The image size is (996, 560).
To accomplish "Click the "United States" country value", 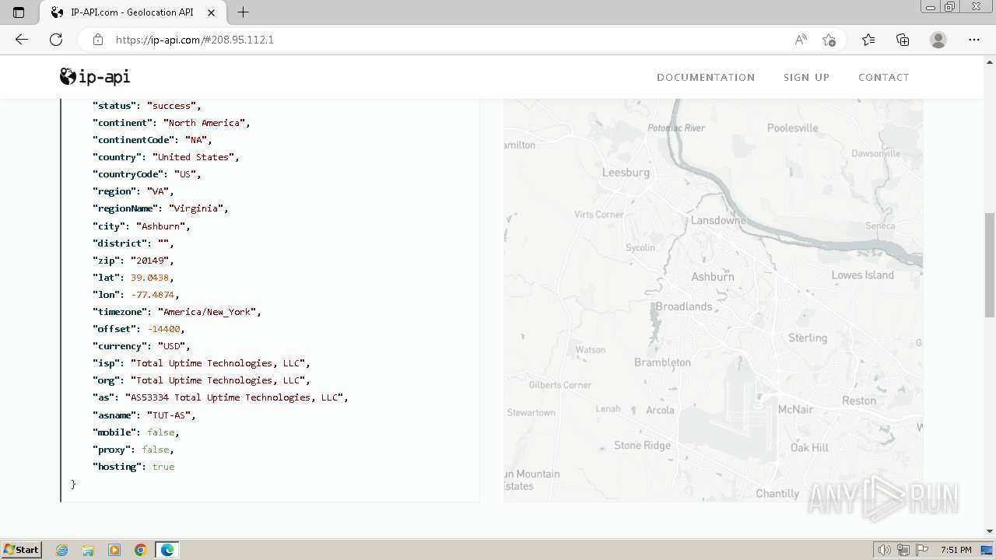I will click(194, 156).
